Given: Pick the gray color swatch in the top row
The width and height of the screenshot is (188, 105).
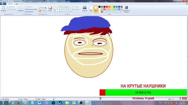Looking at the screenshot, I should 102,7.
